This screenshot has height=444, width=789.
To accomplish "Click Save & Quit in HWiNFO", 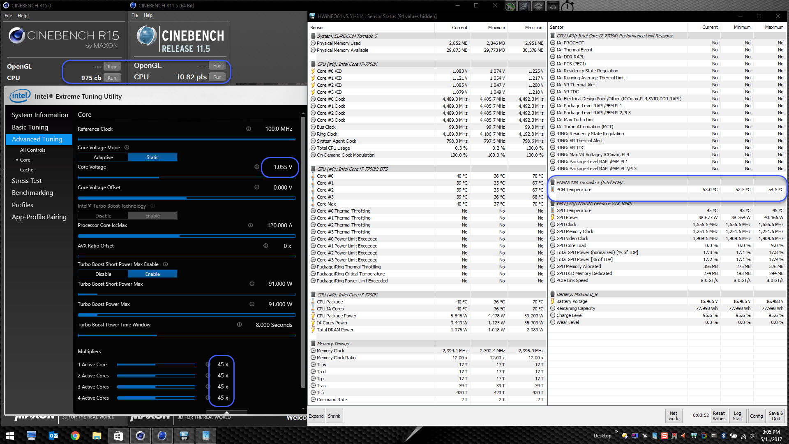I will (776, 416).
